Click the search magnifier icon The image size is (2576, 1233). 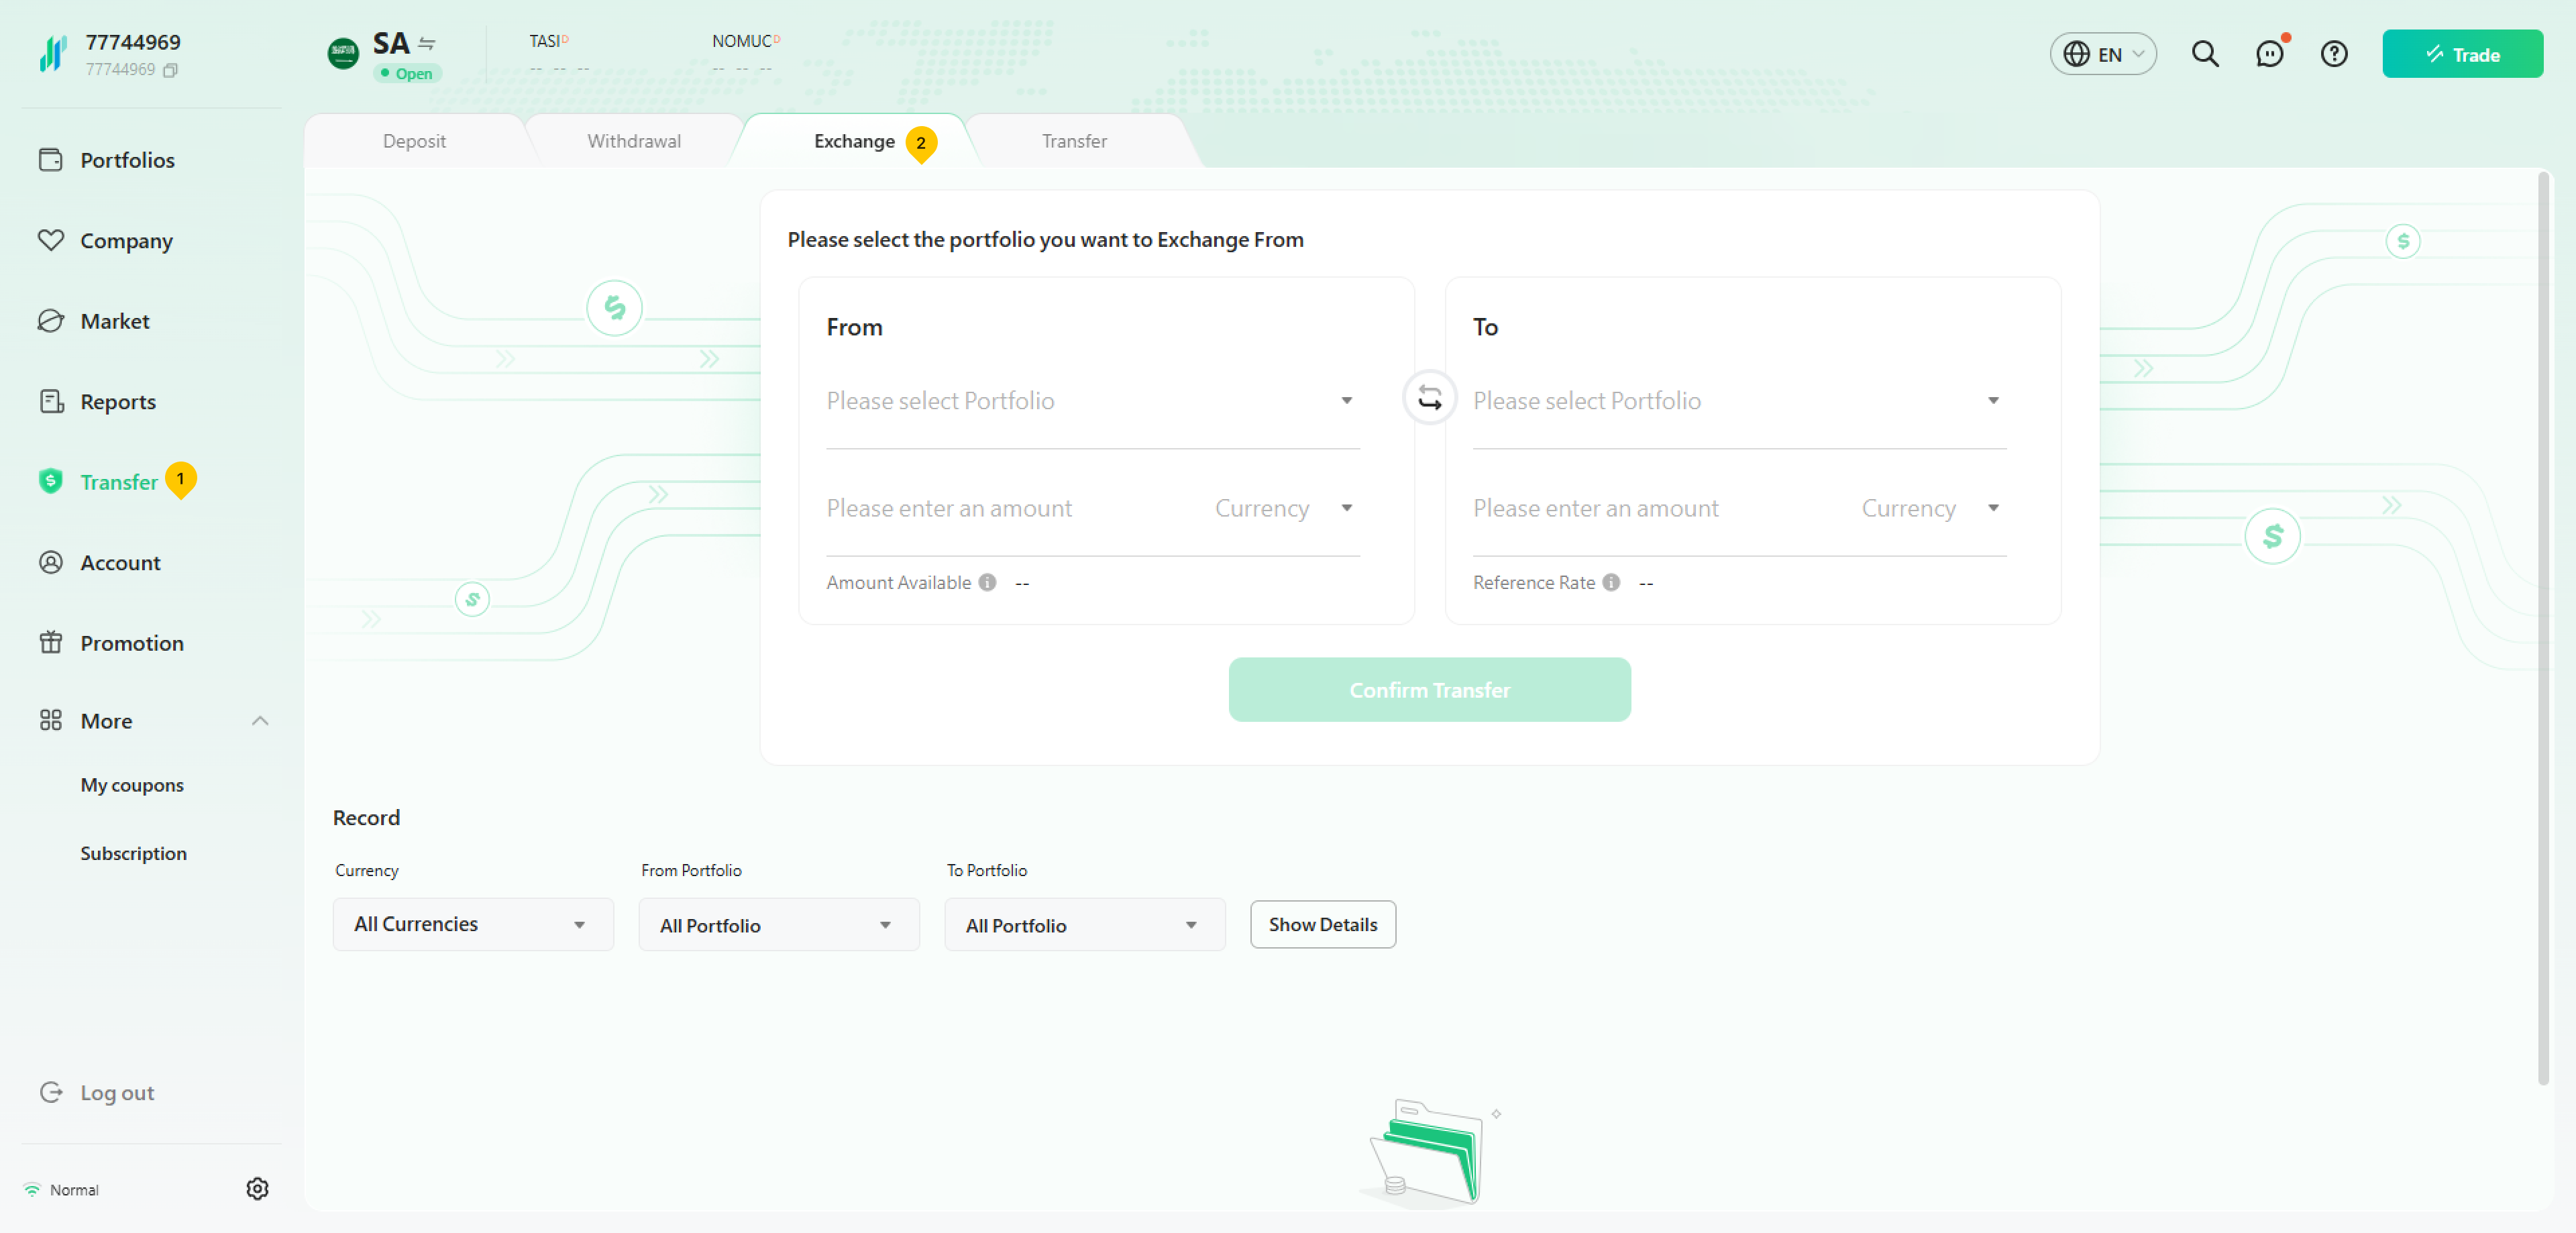pos(2204,54)
